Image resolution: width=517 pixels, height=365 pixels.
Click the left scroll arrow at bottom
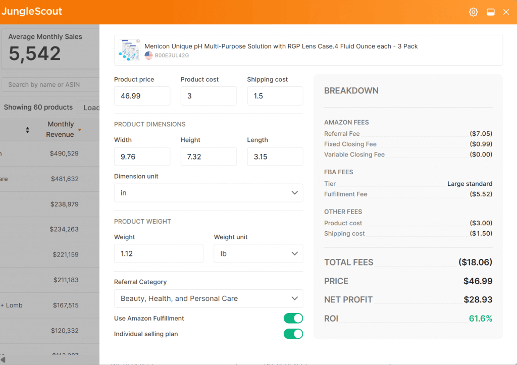pyautogui.click(x=3, y=359)
